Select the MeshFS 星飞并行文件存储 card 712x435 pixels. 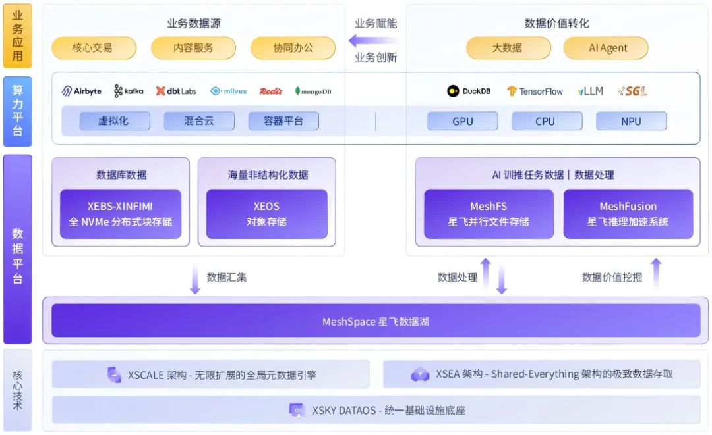[x=489, y=214]
